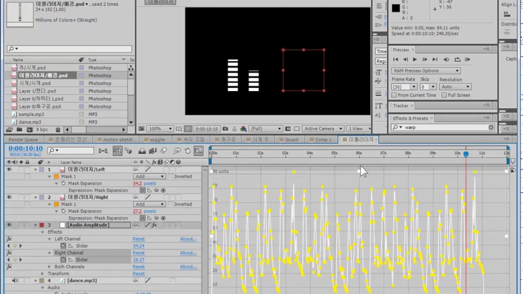
Task: Open the 100% magnification dropdown in viewer
Action: pyautogui.click(x=159, y=129)
